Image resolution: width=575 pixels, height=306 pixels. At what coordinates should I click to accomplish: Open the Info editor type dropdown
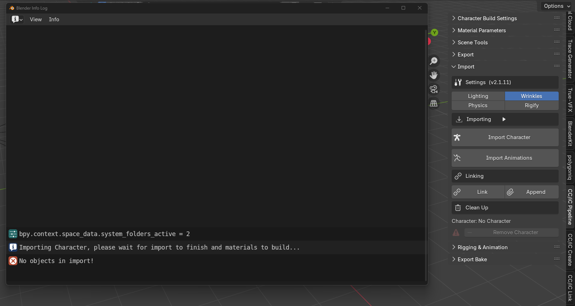17,19
